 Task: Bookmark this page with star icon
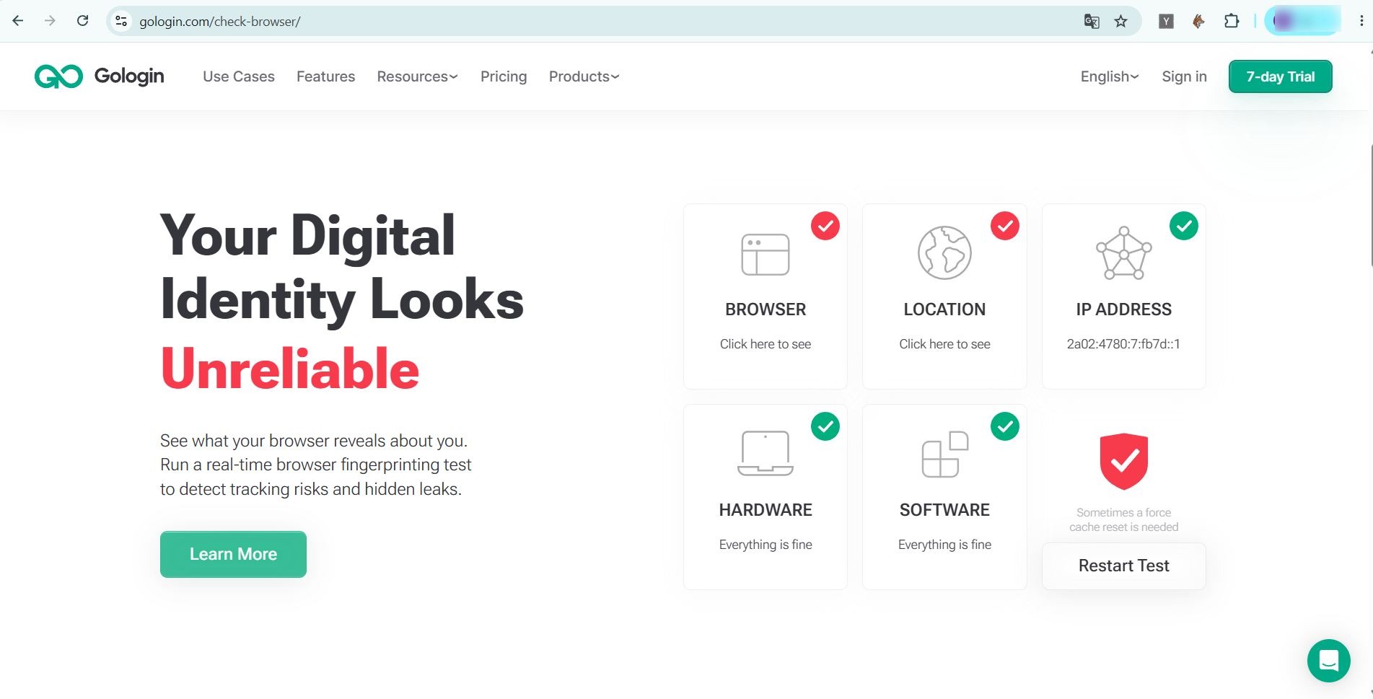(1120, 21)
